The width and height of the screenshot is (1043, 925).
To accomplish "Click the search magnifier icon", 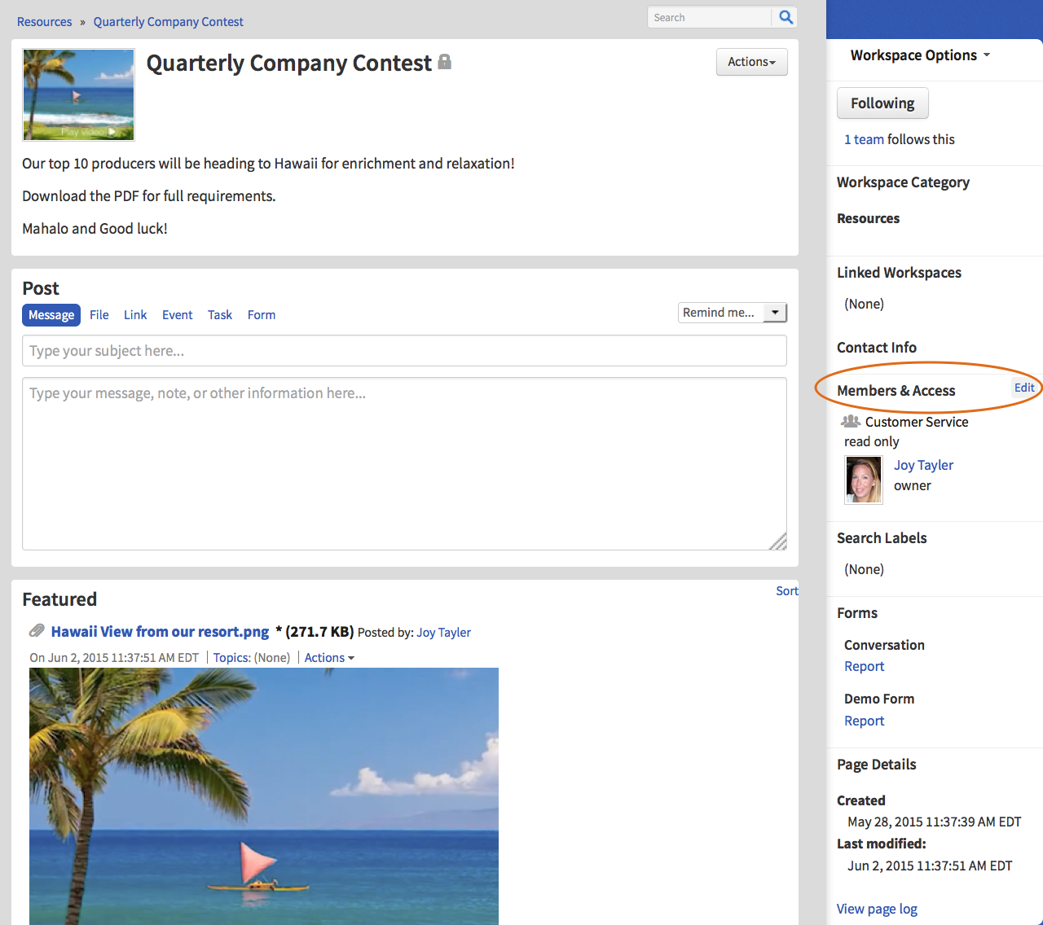I will tap(786, 17).
